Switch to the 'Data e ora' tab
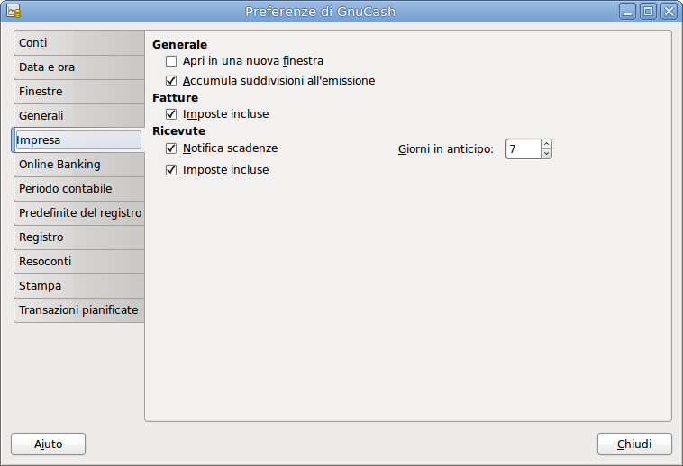Image resolution: width=683 pixels, height=466 pixels. point(78,67)
